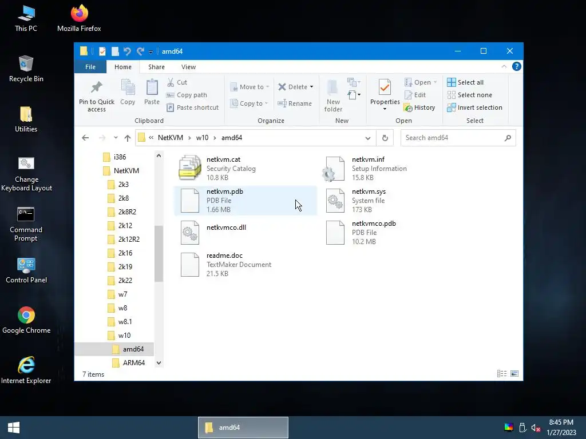The height and width of the screenshot is (439, 586).
Task: Click New folder icon
Action: [332, 87]
